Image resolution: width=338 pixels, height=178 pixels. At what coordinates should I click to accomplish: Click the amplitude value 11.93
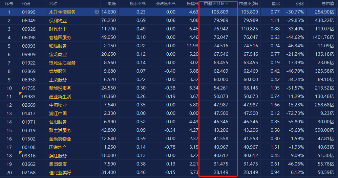(x=192, y=46)
